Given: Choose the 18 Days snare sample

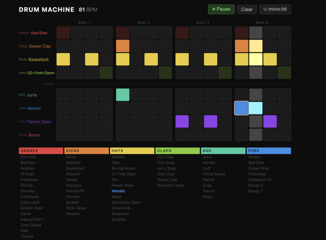Looking at the screenshot, I should [x=27, y=174].
